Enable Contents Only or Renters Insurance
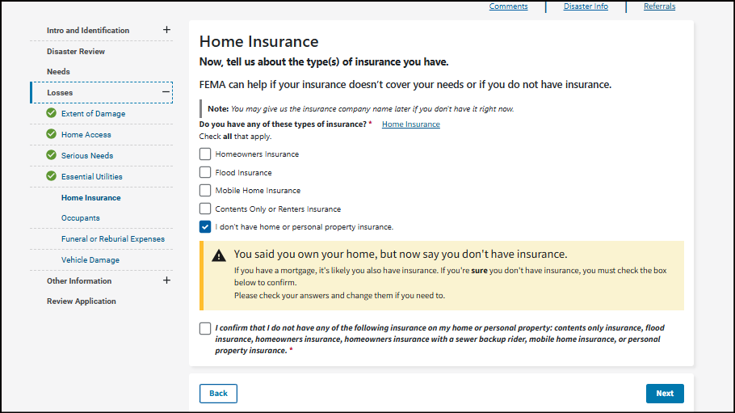Viewport: 735px width, 413px height. coord(205,209)
